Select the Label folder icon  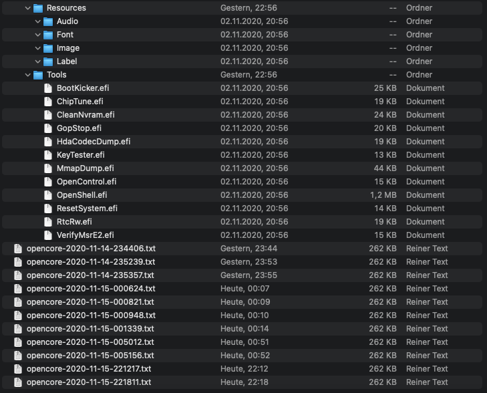pos(48,61)
